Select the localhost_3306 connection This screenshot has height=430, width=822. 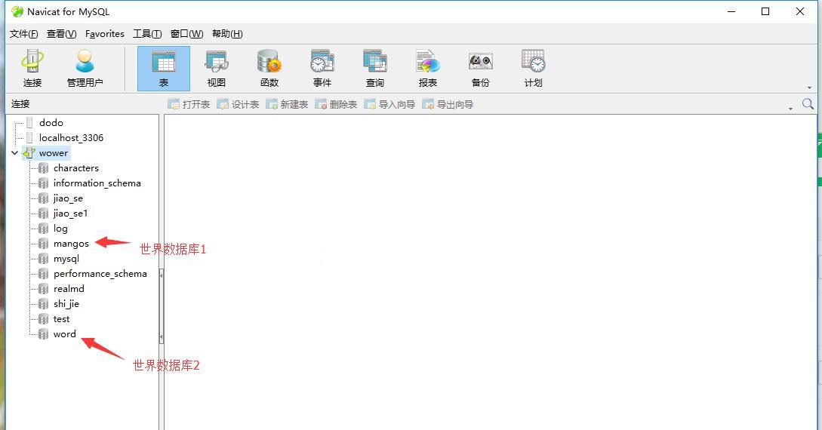(71, 138)
